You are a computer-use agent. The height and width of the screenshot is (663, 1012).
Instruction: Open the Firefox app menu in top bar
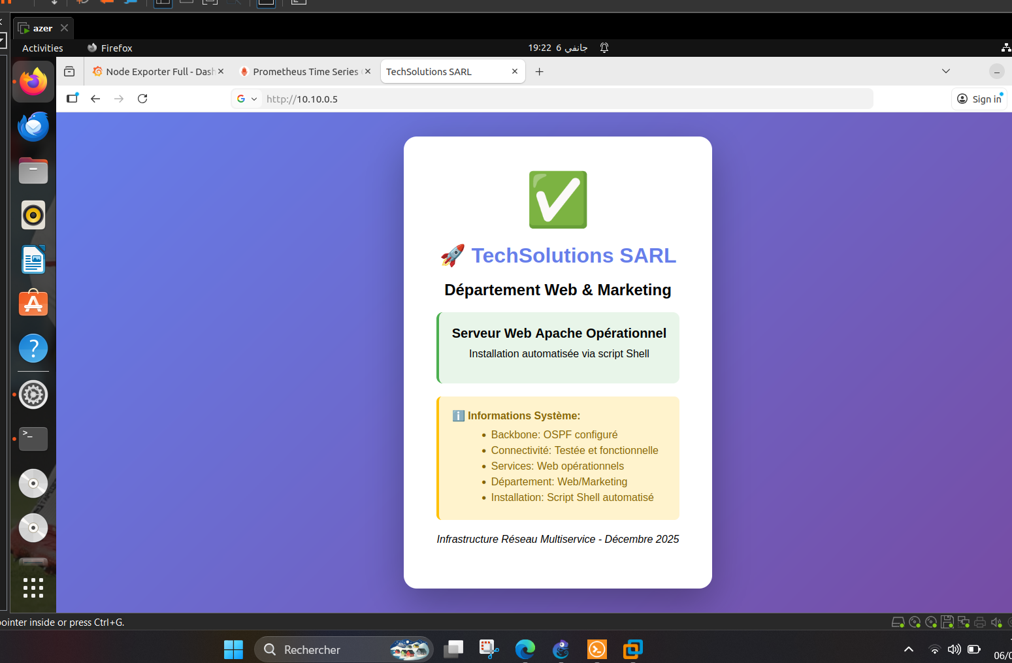110,48
